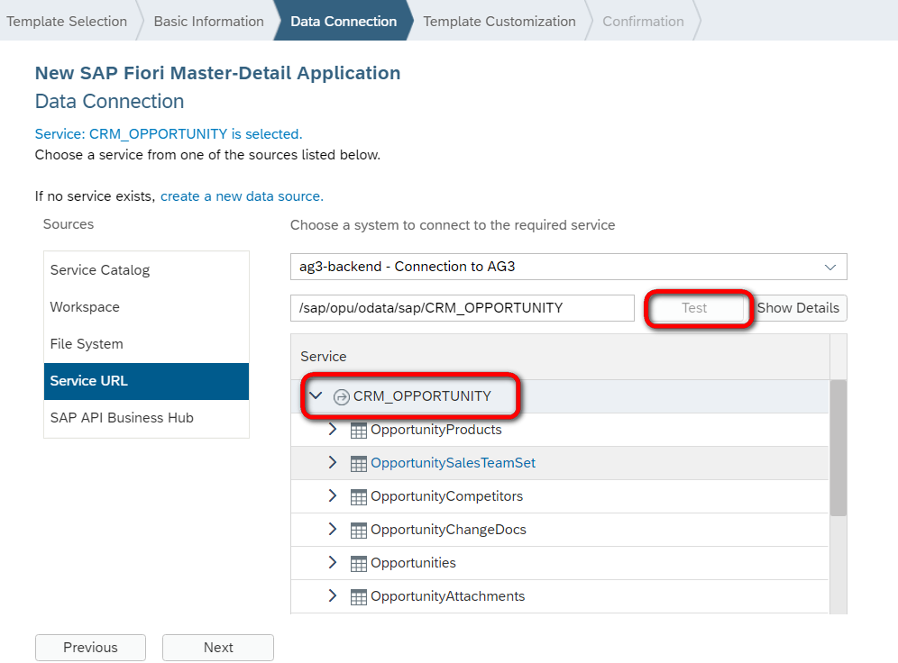Click the table icon beside OpportunityProducts
This screenshot has height=663, width=898.
point(359,431)
